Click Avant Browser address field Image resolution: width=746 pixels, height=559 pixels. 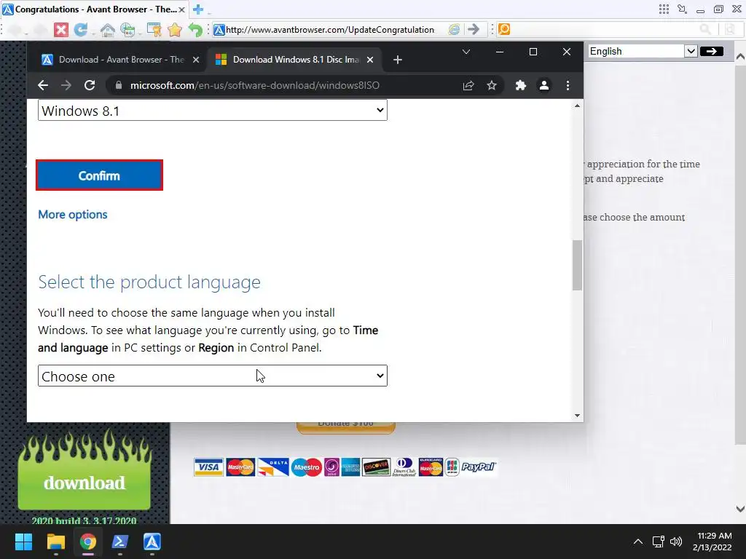pos(330,29)
